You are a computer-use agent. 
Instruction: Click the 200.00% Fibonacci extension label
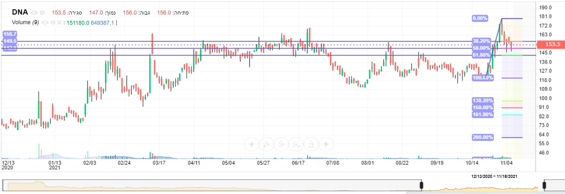(482, 137)
